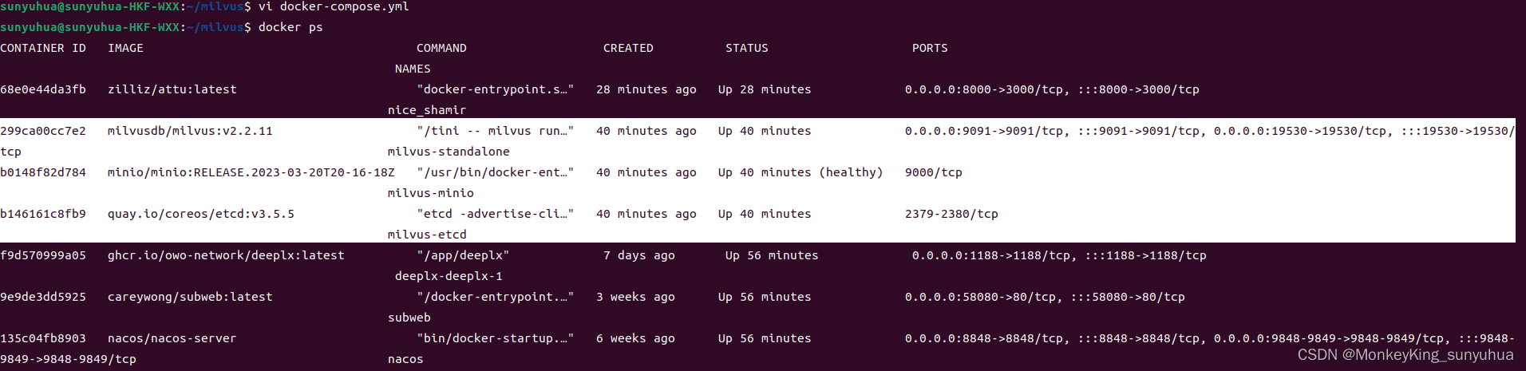Click the 58080->80/tcp port mapping

(x=1045, y=297)
